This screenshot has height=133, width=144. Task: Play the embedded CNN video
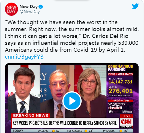tap(72, 101)
